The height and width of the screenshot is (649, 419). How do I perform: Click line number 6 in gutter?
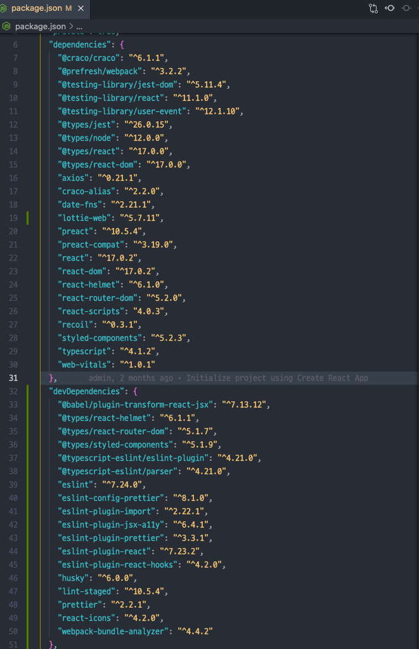[15, 44]
